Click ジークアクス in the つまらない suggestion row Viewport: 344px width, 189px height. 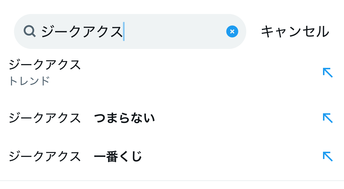45,118
